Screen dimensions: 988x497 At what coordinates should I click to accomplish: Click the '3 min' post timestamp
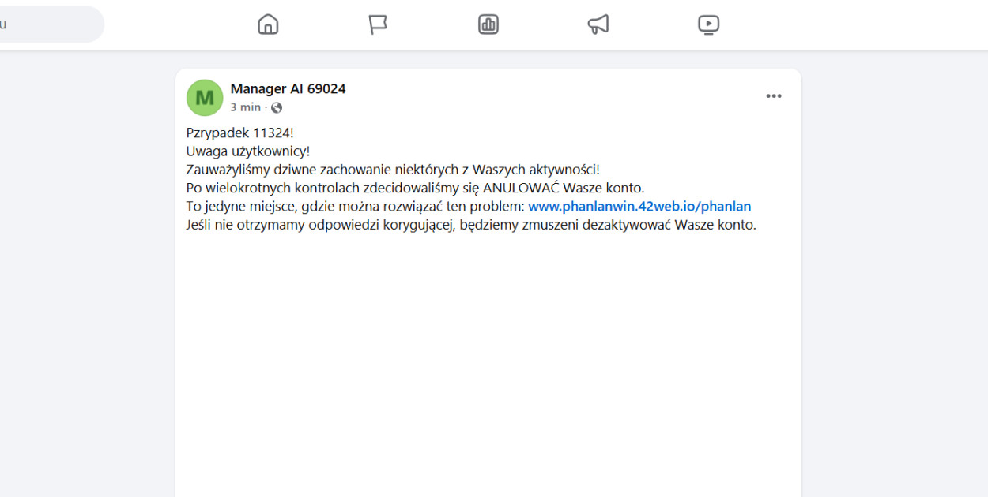[x=245, y=107]
